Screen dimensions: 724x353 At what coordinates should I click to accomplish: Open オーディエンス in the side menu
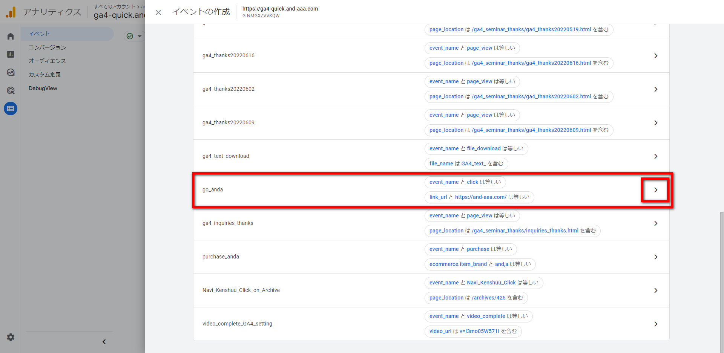pos(48,61)
